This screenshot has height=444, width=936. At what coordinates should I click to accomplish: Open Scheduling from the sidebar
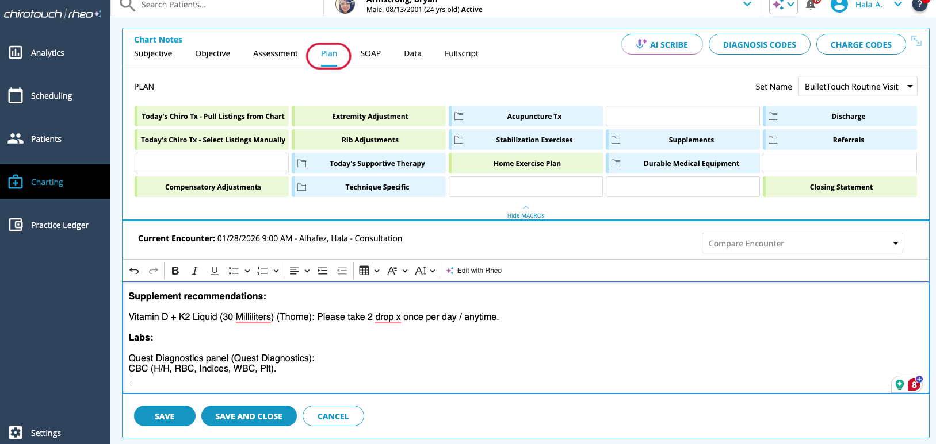click(51, 96)
